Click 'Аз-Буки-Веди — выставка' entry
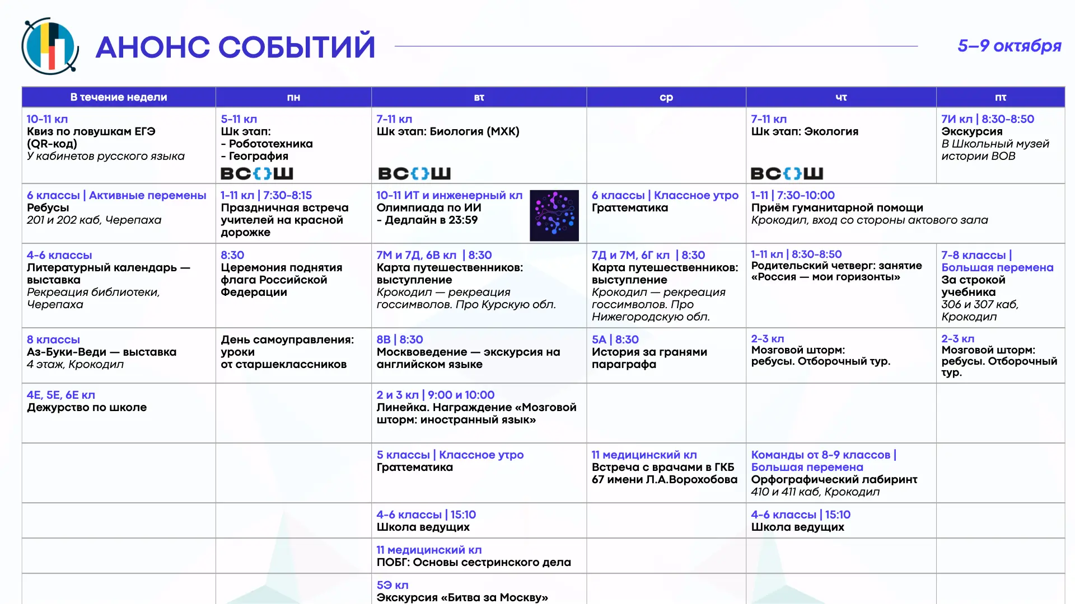Viewport: 1075px width, 604px height. tap(101, 352)
